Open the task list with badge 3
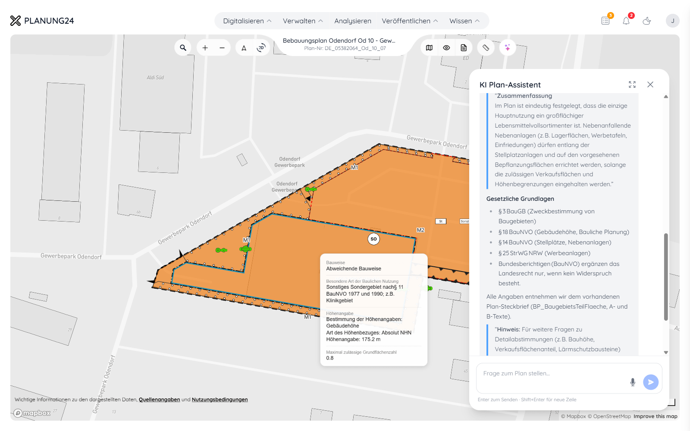The image size is (690, 431). [x=606, y=20]
